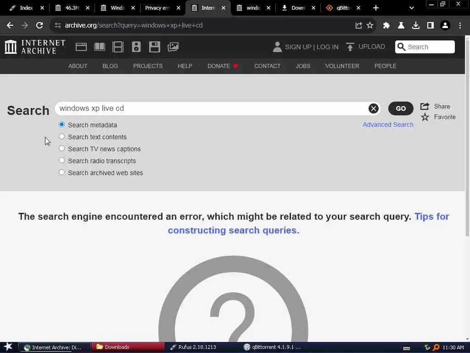Select Search TV news captions option
This screenshot has width=470, height=353.
tap(62, 148)
